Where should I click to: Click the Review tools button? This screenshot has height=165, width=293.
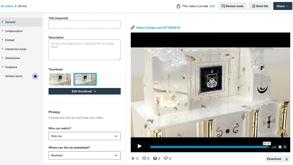click(232, 6)
